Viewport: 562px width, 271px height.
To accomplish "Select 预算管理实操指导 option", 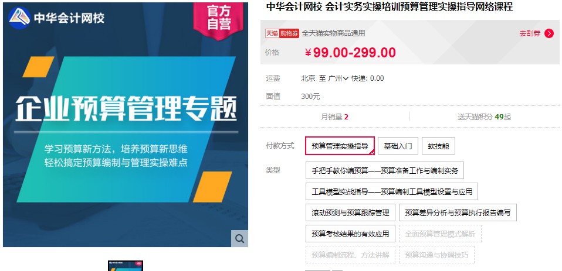I will [340, 146].
